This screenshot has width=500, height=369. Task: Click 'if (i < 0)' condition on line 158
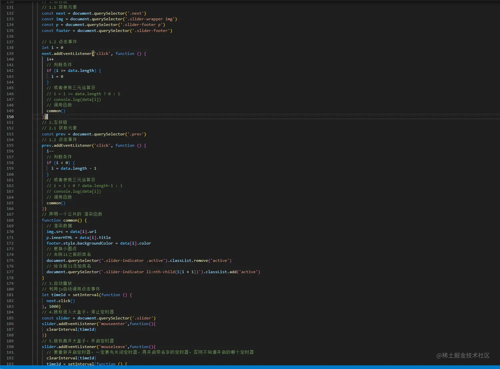pos(58,163)
